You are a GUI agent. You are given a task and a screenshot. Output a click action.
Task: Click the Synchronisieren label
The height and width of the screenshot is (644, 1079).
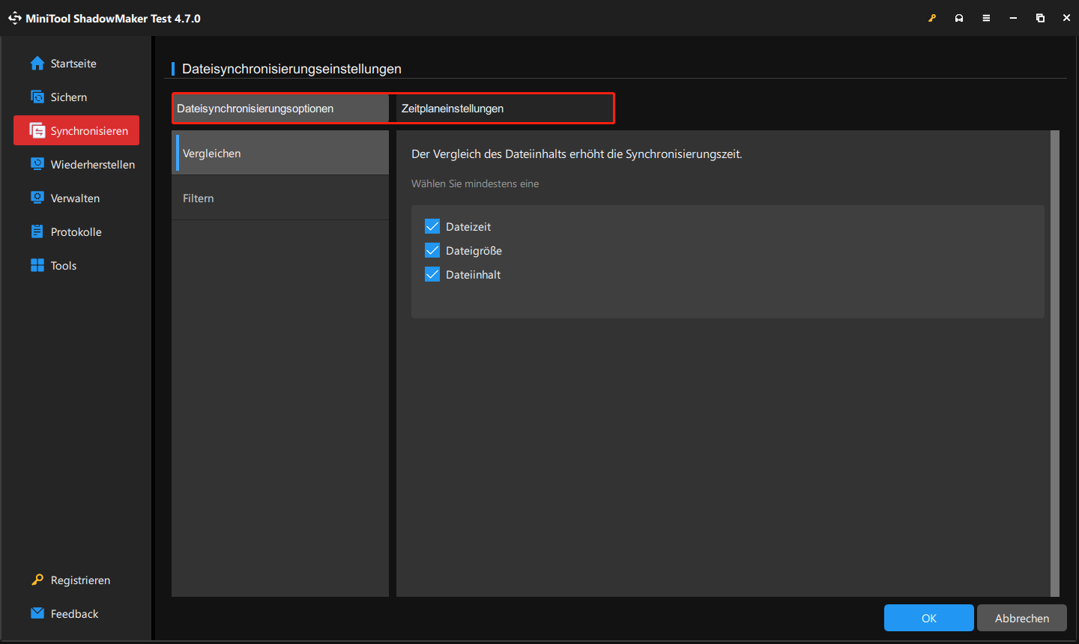point(89,131)
